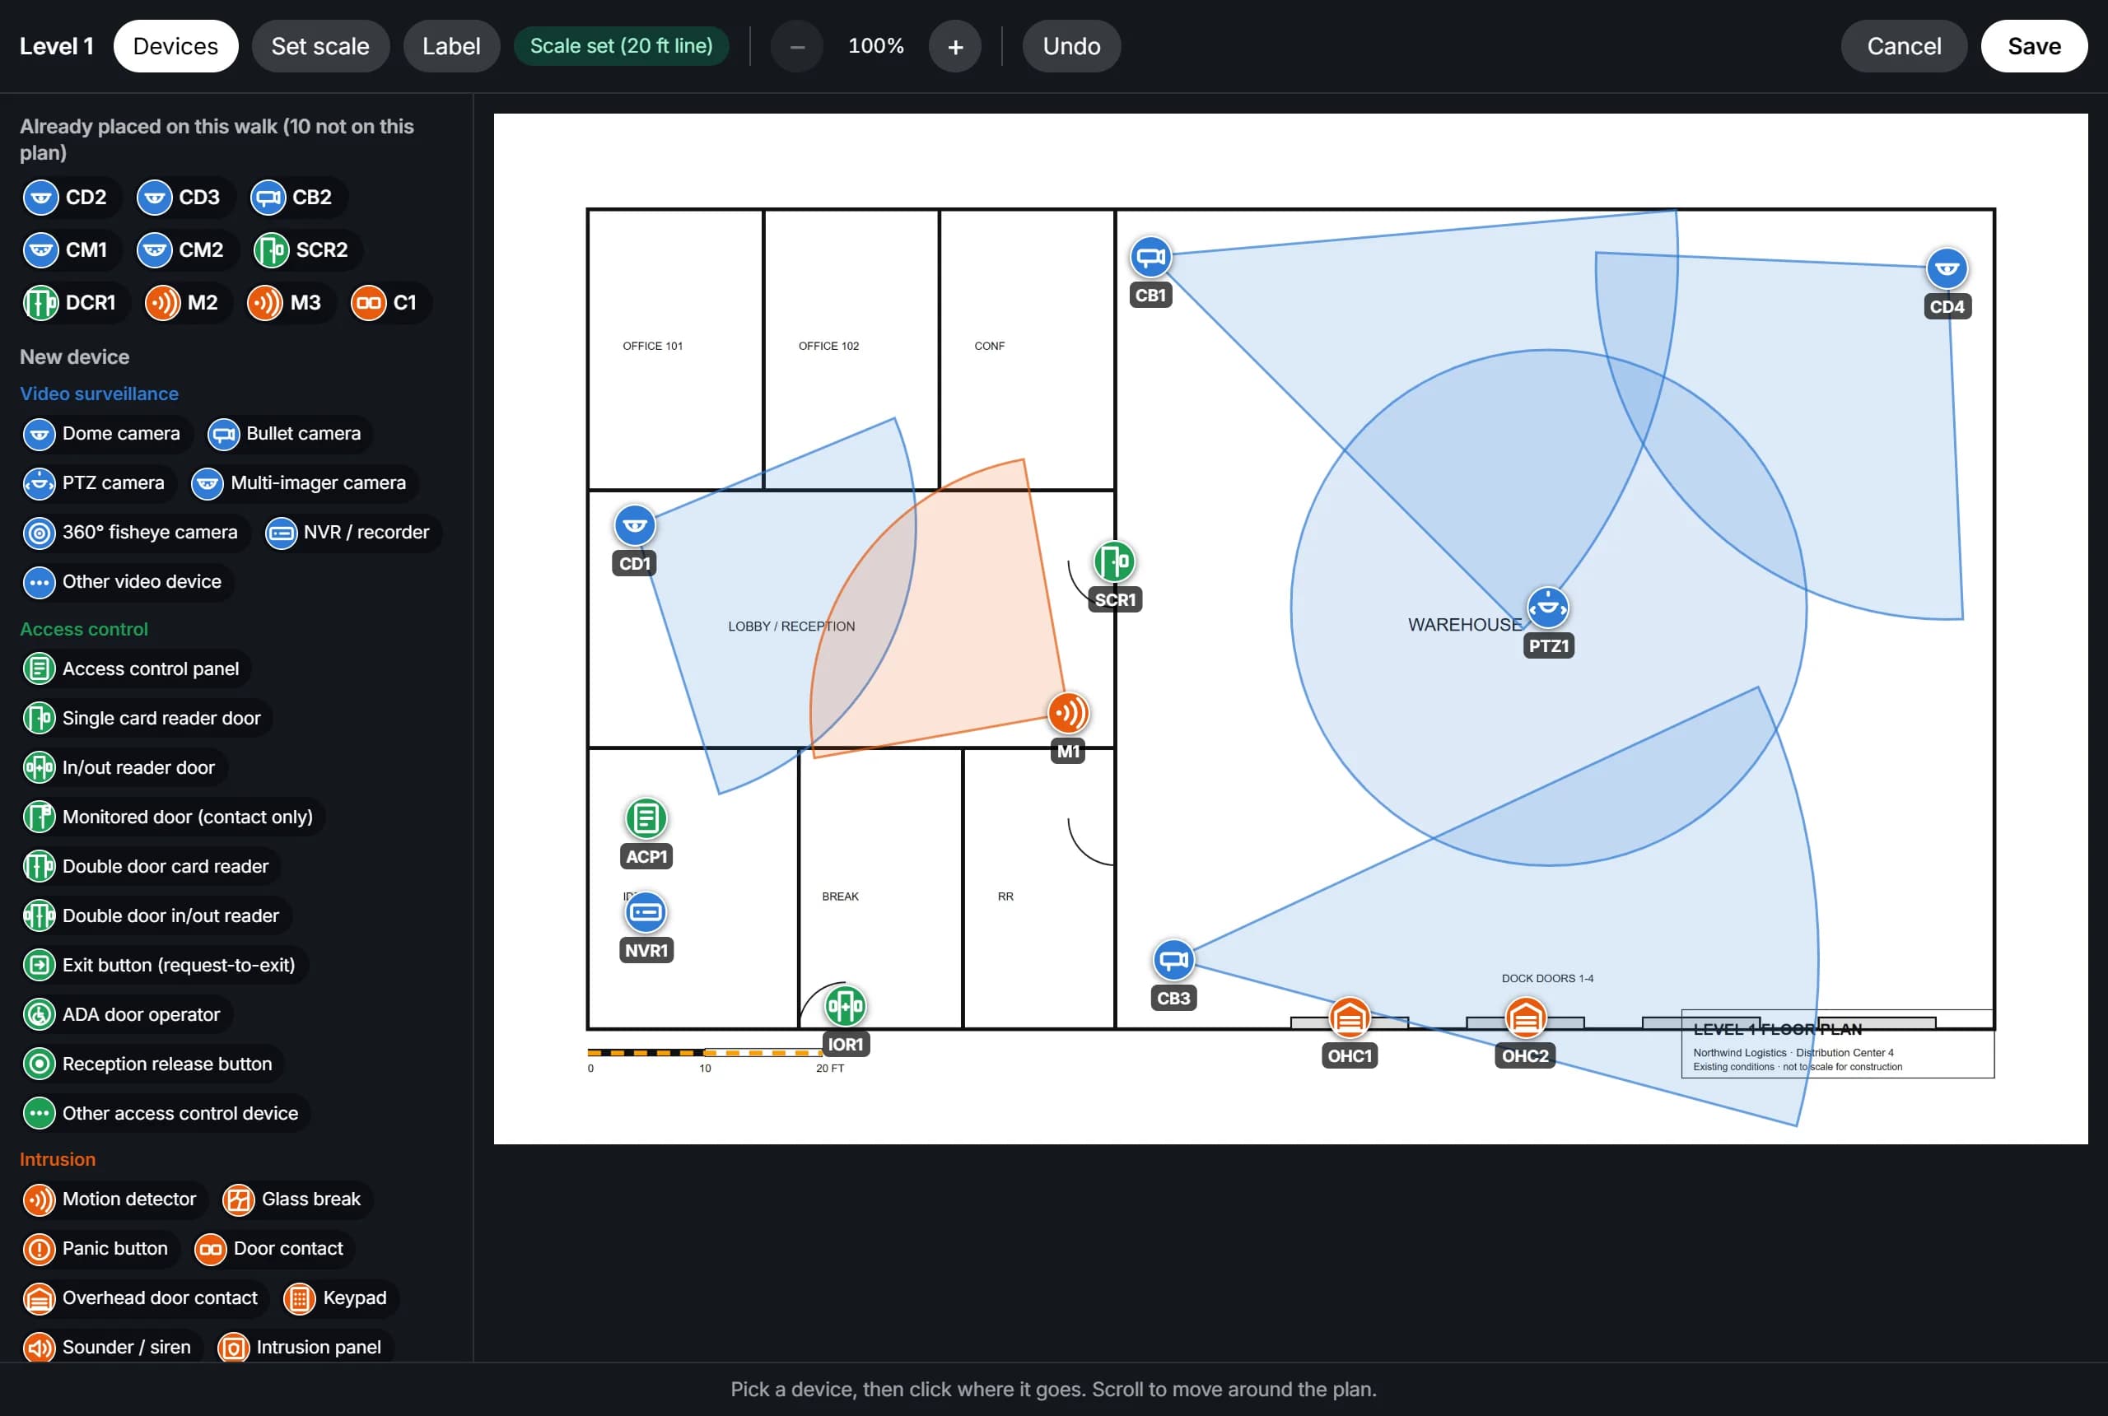Image resolution: width=2108 pixels, height=1416 pixels.
Task: Switch to Devices mode tab
Action: click(x=175, y=46)
